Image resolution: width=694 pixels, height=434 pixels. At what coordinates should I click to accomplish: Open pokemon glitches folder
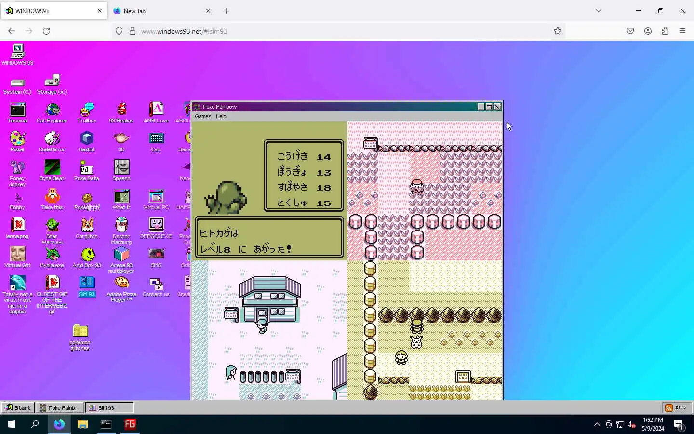pos(80,337)
